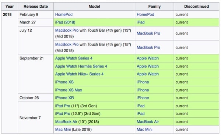
Task: Click iPad Pro link in 11-inch row
Action: click(63, 106)
